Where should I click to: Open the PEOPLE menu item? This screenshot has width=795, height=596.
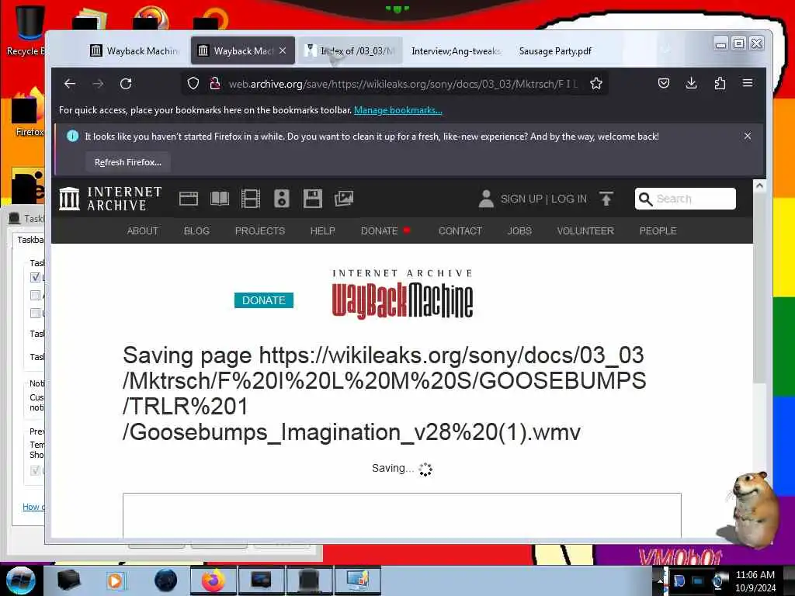point(658,230)
